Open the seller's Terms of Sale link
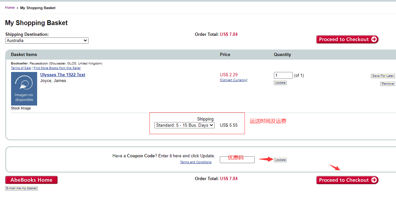This screenshot has height=198, width=396. [x=21, y=68]
